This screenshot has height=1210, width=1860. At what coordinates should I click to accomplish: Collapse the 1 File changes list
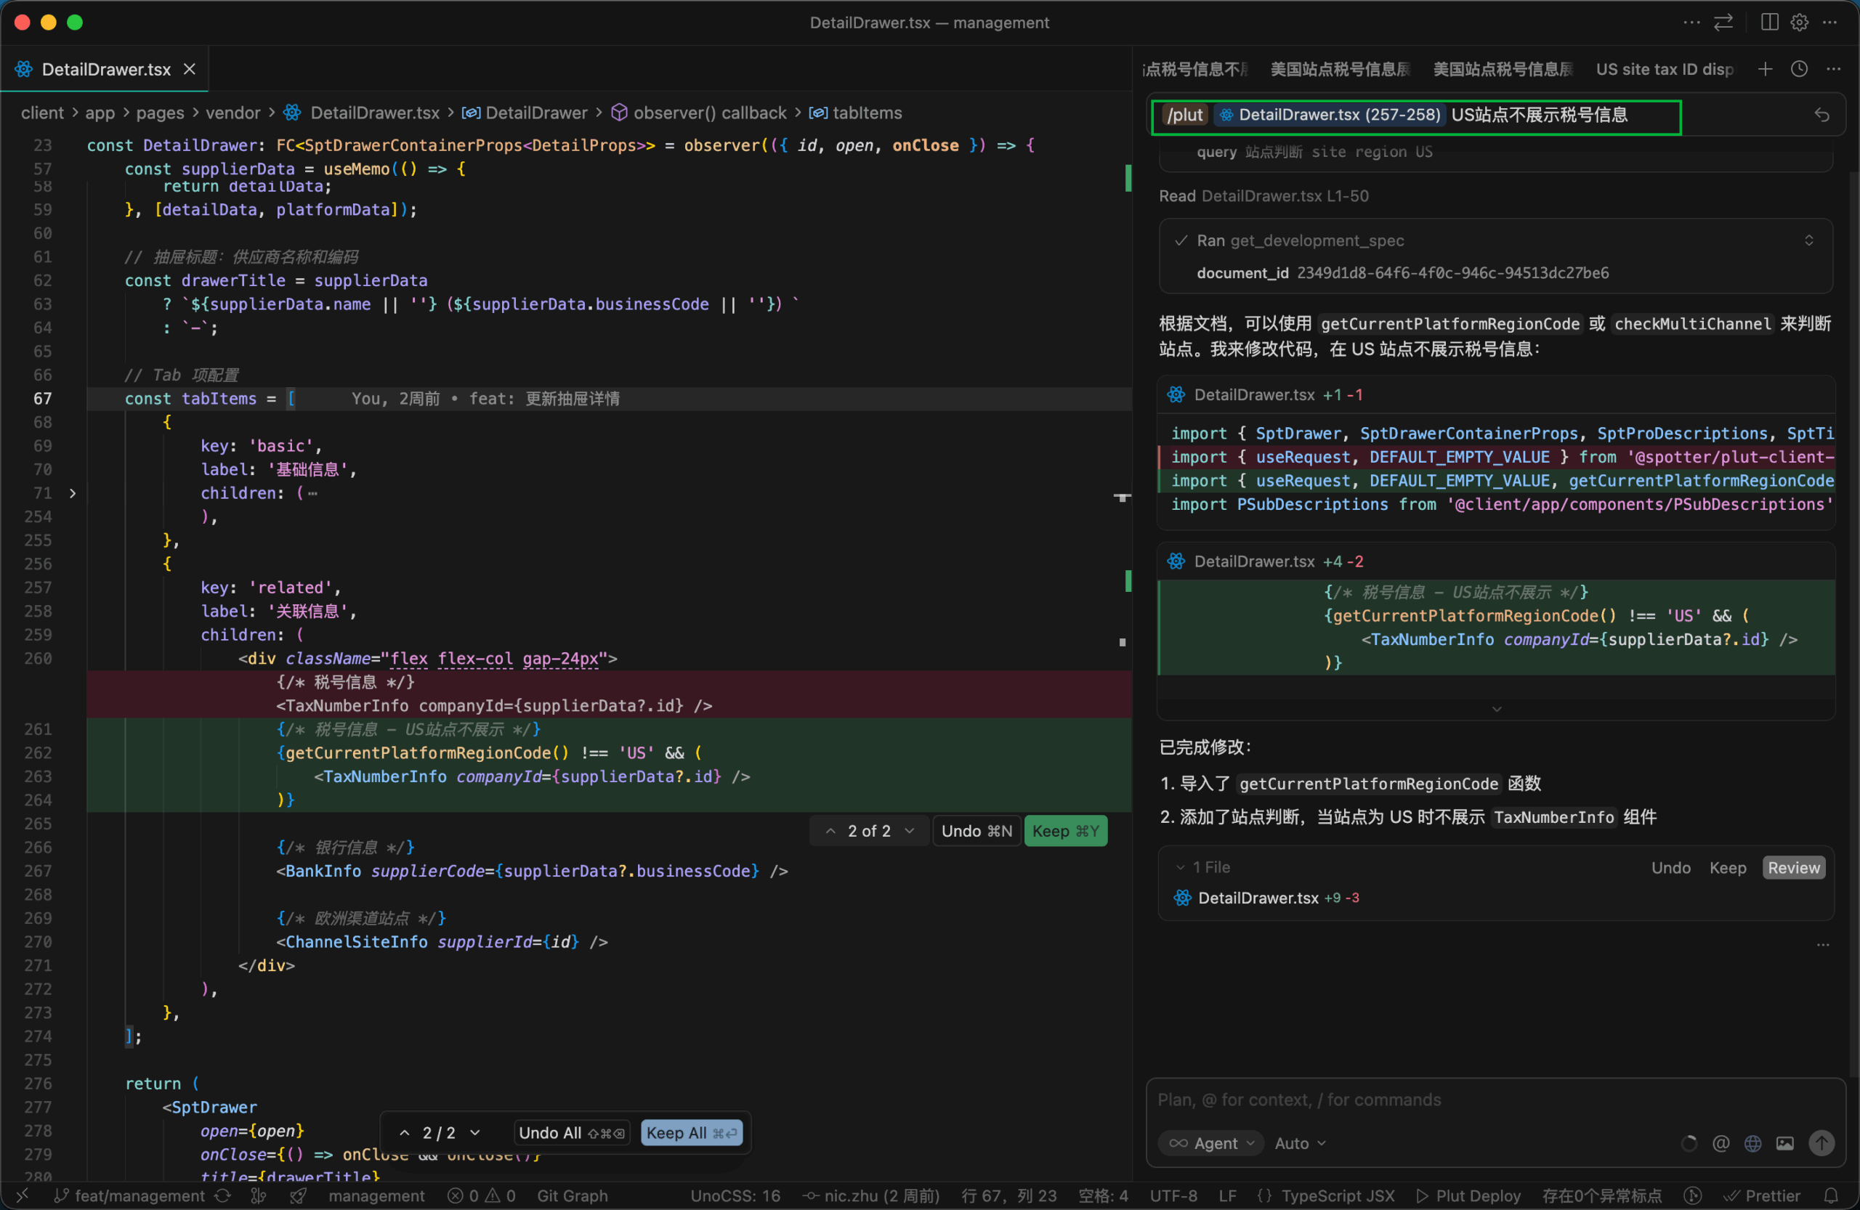coord(1179,867)
